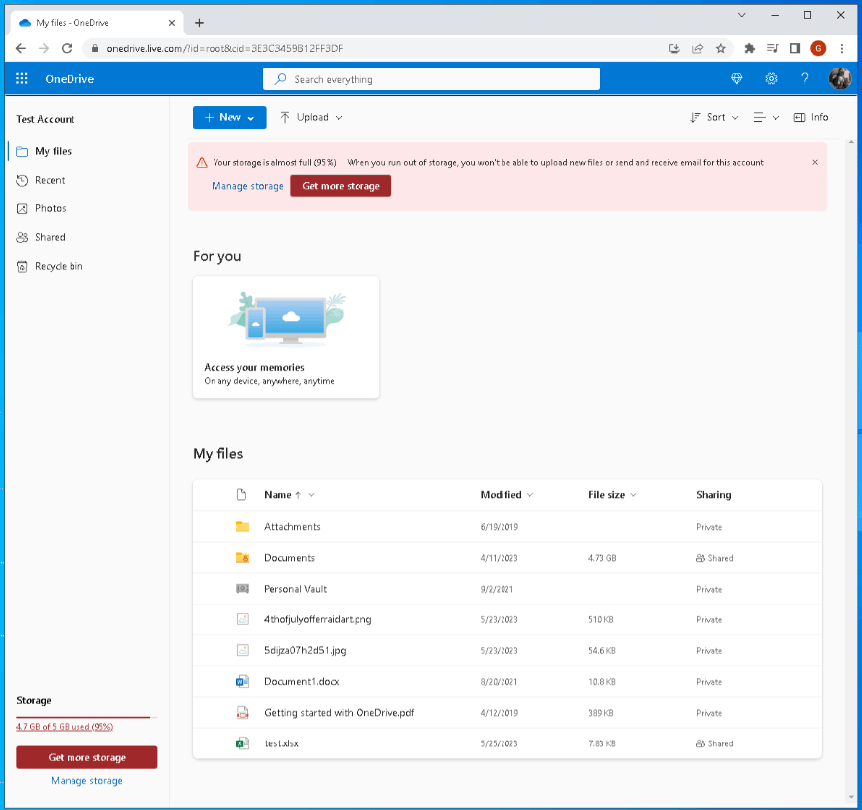Switch to My files - OneDrive browser tab
862x810 pixels.
(96, 23)
